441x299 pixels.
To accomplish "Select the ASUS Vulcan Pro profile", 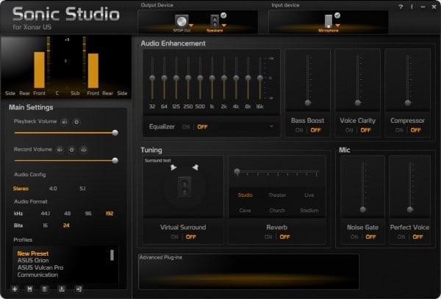I will click(40, 267).
